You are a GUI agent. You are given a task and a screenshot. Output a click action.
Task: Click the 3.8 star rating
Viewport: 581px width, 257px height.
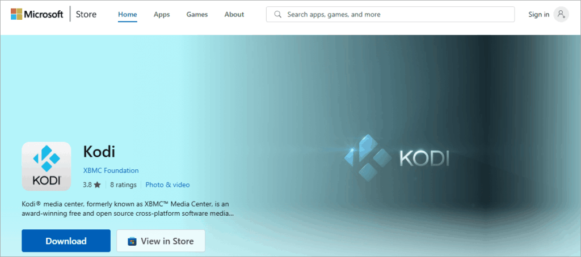(92, 185)
